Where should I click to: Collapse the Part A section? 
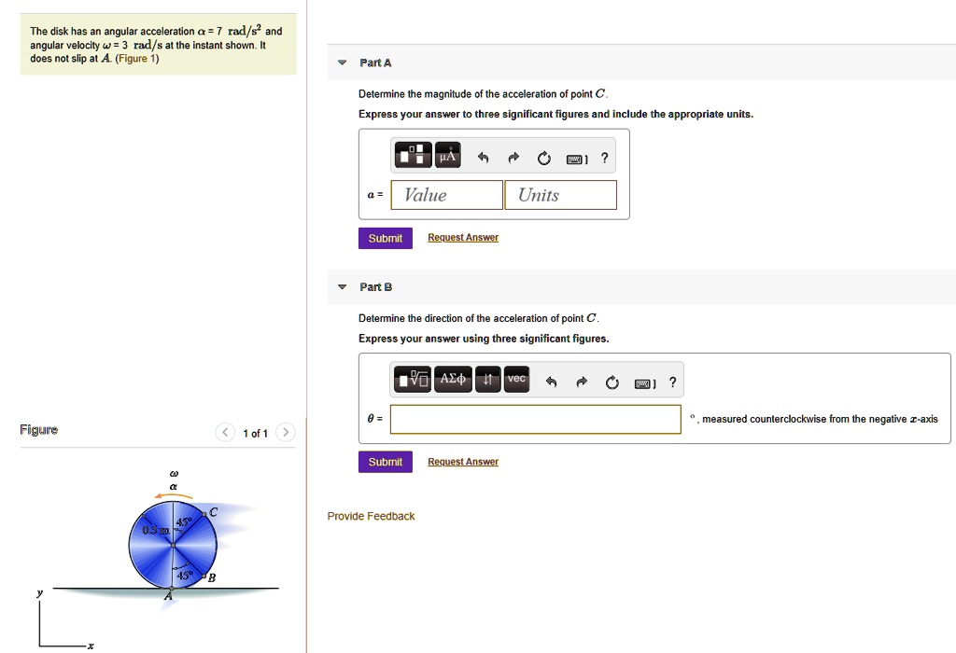341,63
